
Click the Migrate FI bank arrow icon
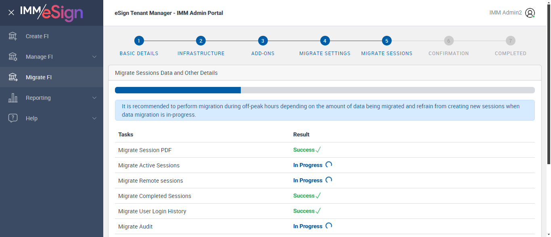point(13,77)
